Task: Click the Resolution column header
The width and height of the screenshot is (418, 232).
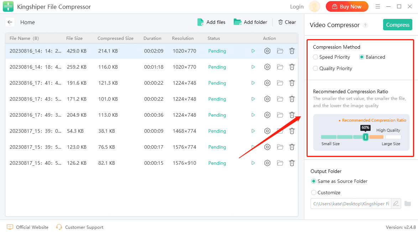Action: pos(183,38)
